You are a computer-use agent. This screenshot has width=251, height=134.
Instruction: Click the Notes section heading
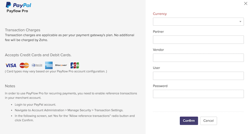(10, 86)
